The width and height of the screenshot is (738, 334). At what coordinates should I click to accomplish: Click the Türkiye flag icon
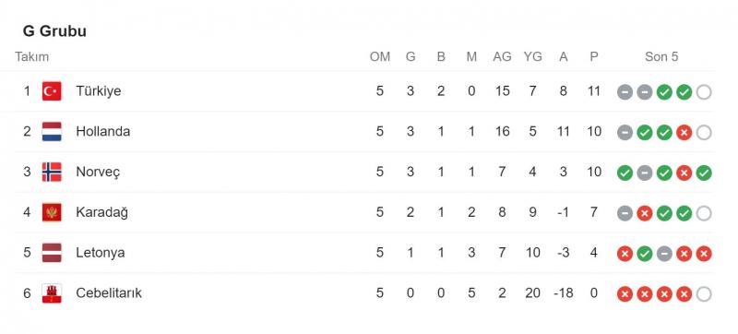[52, 91]
